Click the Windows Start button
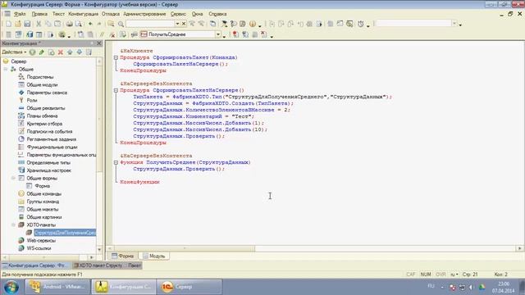 [x=11, y=287]
